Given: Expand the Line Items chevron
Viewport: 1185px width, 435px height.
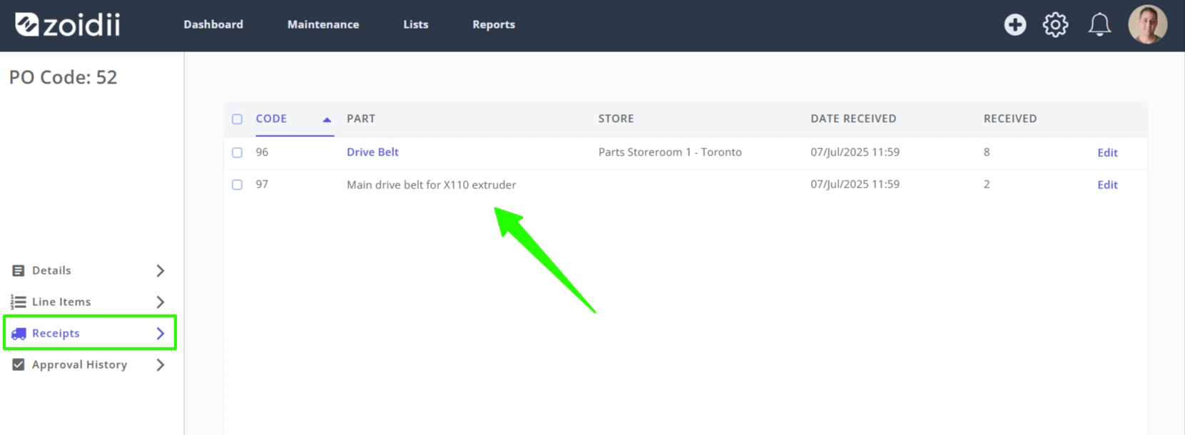Looking at the screenshot, I should 161,302.
